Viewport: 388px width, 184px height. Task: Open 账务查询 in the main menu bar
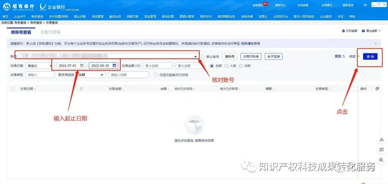click(x=37, y=16)
